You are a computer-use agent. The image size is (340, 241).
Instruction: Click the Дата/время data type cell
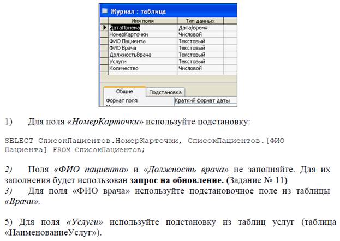click(x=200, y=27)
